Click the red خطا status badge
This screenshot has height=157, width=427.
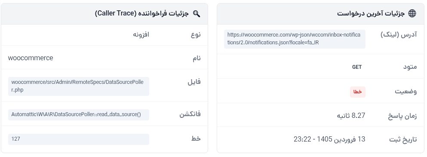click(x=358, y=92)
